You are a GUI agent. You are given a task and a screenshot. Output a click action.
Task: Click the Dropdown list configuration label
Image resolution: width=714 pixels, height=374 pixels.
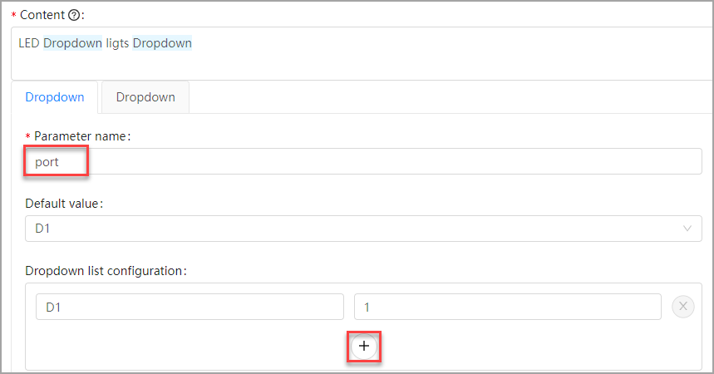click(106, 270)
